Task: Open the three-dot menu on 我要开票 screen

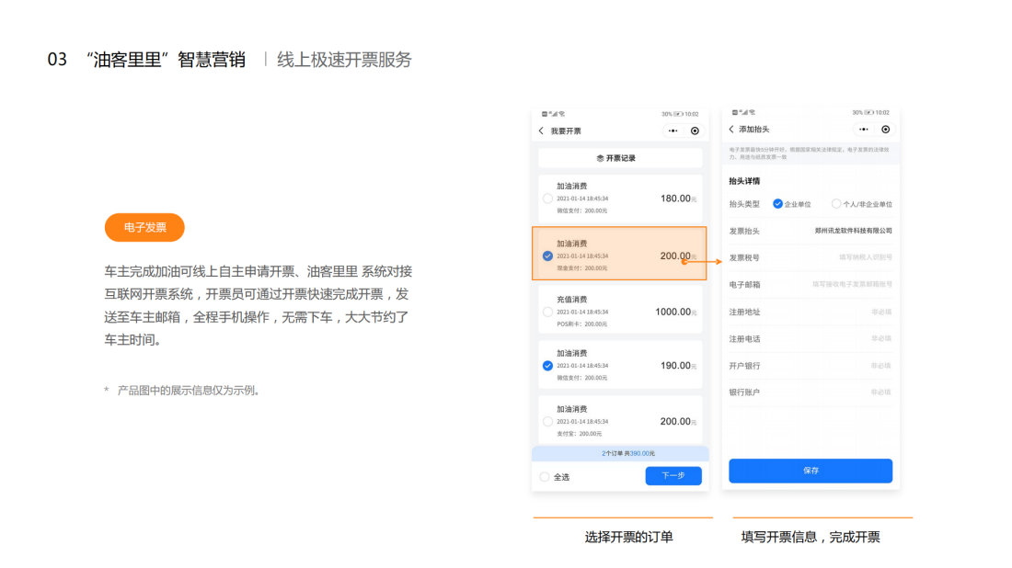Action: pyautogui.click(x=673, y=131)
